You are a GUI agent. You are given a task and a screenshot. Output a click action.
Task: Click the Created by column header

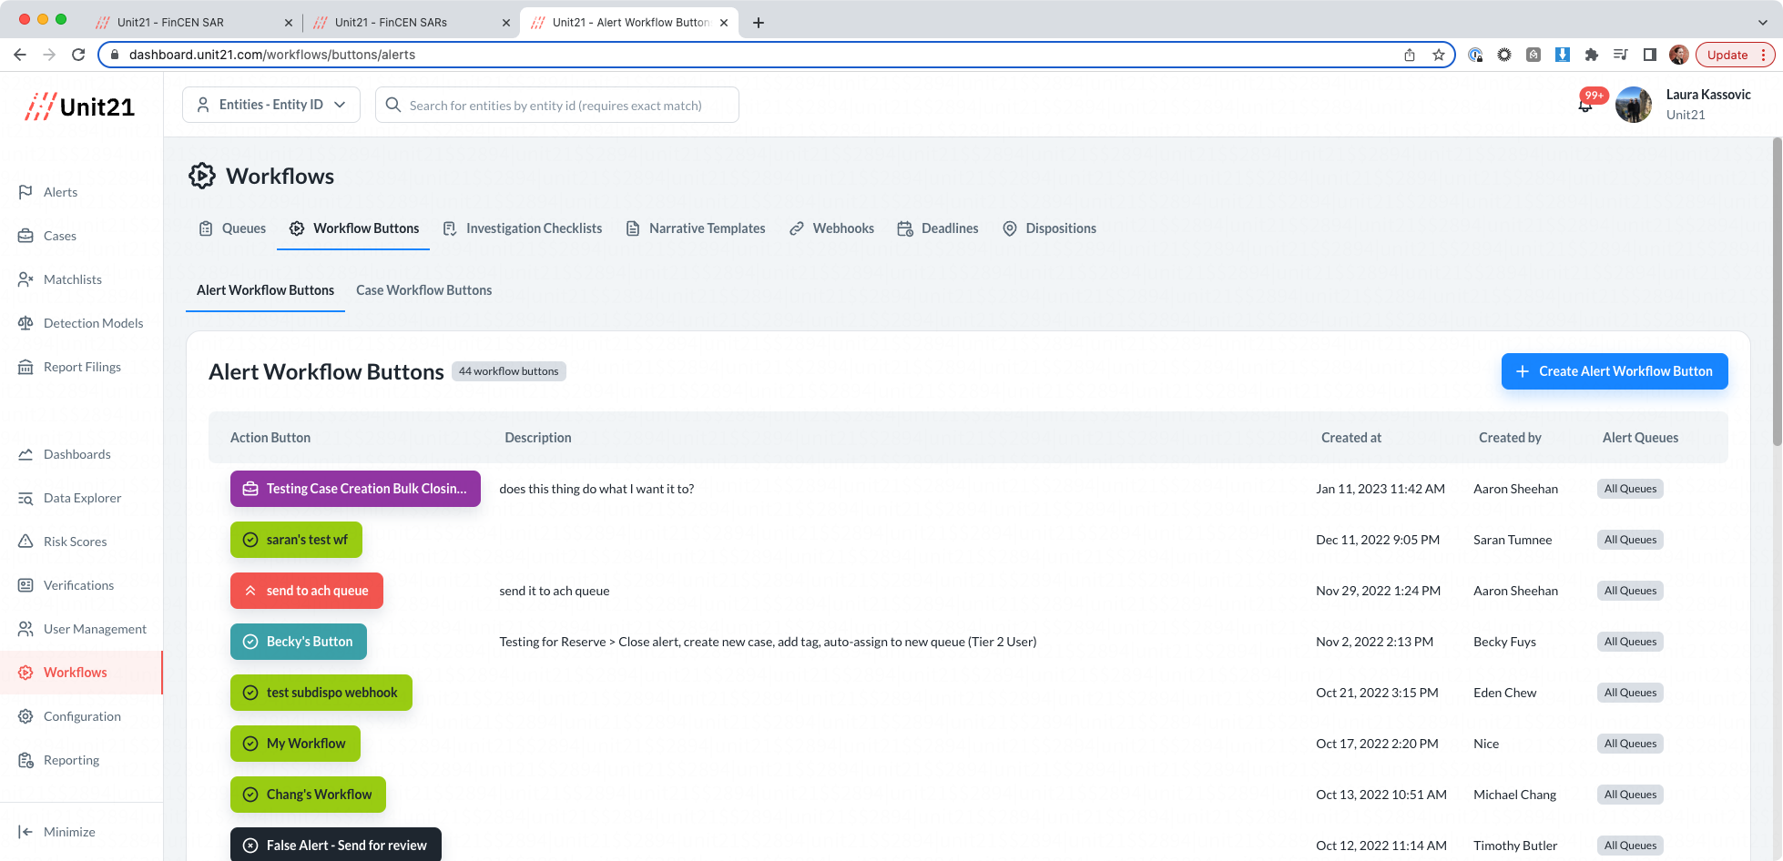tap(1510, 438)
